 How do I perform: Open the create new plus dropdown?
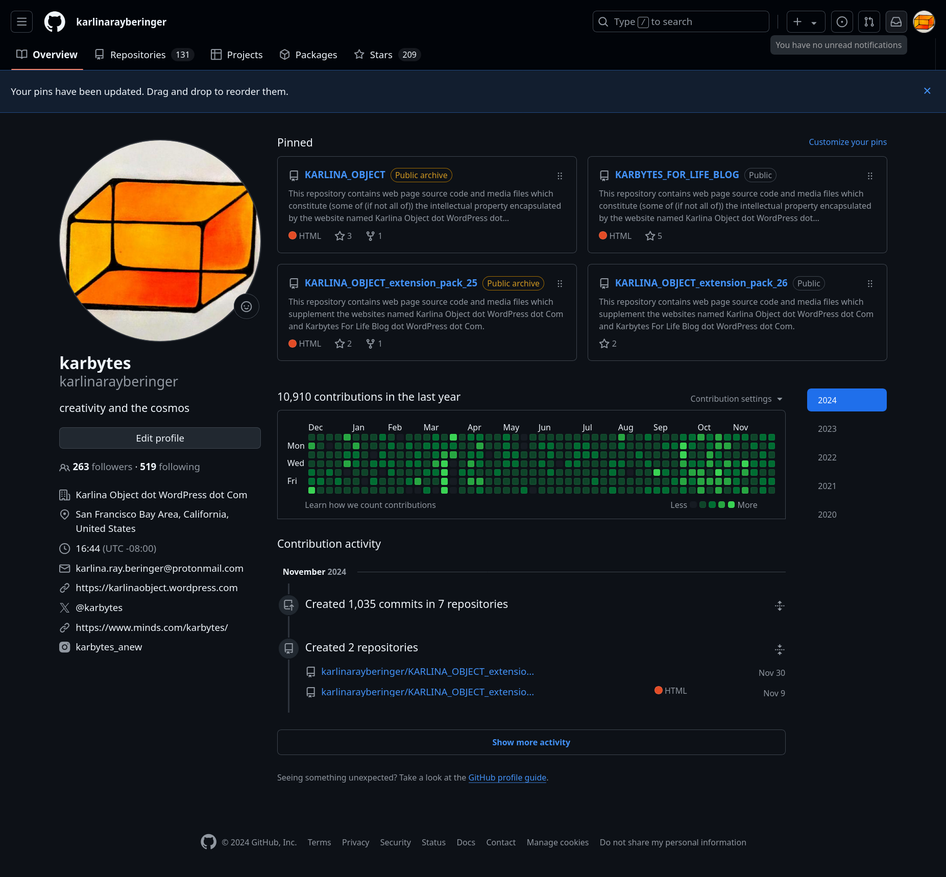tap(806, 21)
